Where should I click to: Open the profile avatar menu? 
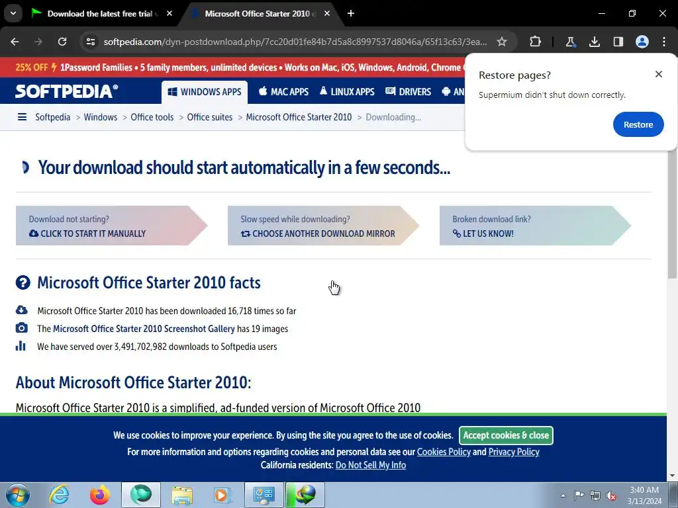tap(642, 42)
